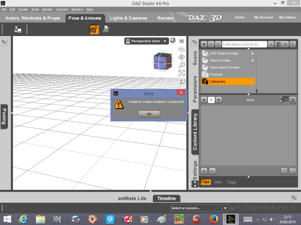Expand DAZ Studio Formats submenu arrow

(253, 53)
